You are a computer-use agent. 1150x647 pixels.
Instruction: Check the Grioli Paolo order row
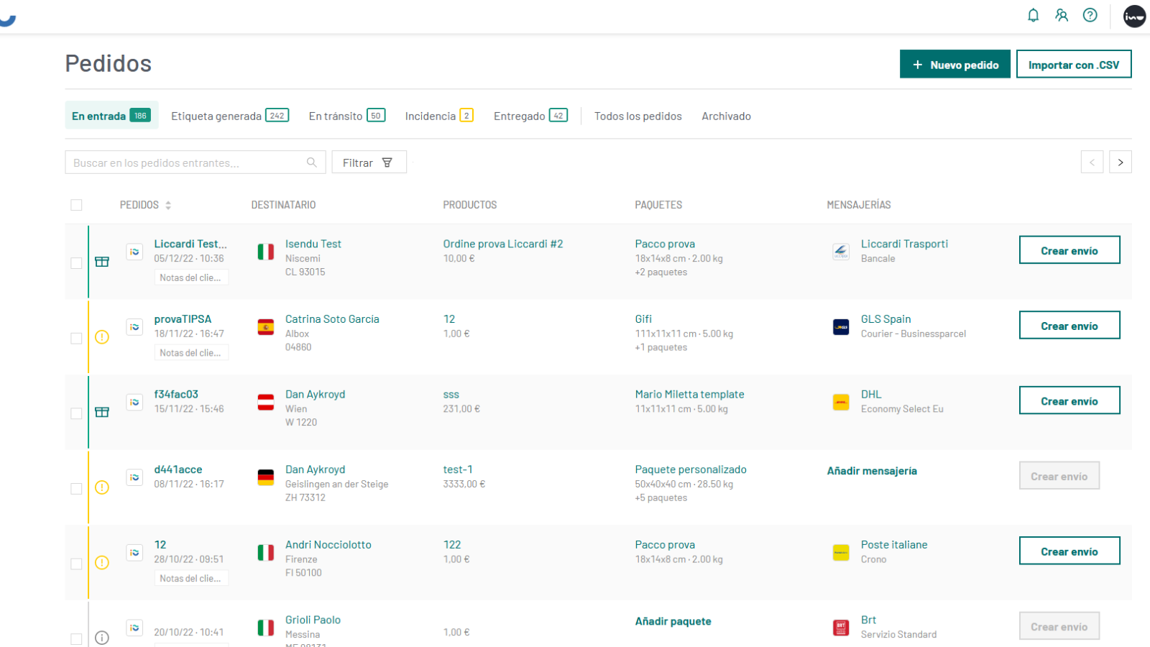[x=76, y=639]
